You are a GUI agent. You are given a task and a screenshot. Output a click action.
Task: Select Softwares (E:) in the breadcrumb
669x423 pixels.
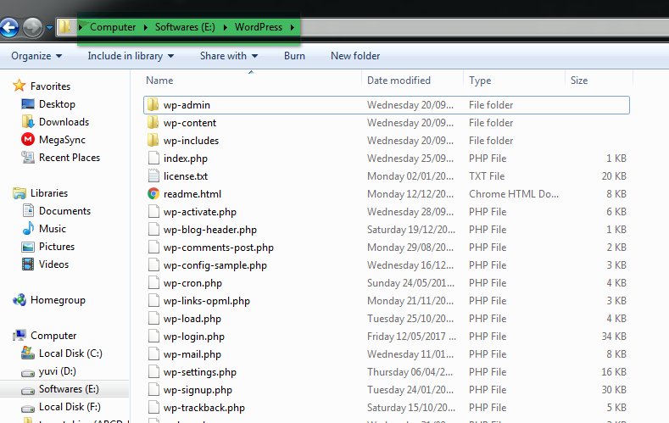coord(185,27)
